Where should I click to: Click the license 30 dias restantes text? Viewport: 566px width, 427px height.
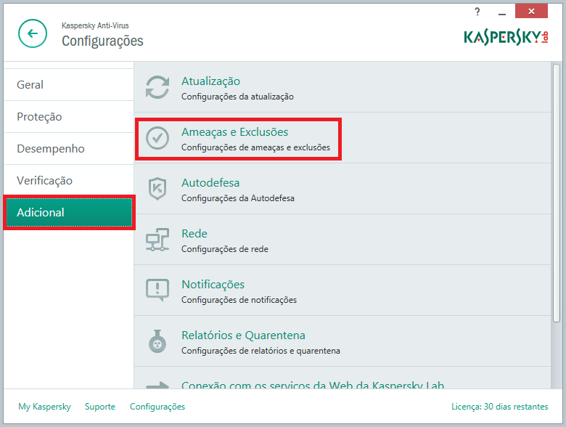[x=499, y=407]
